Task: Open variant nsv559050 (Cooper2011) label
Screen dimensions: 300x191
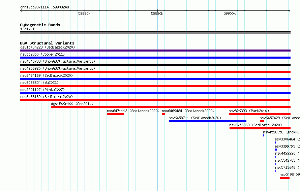Action: pyautogui.click(x=42, y=54)
